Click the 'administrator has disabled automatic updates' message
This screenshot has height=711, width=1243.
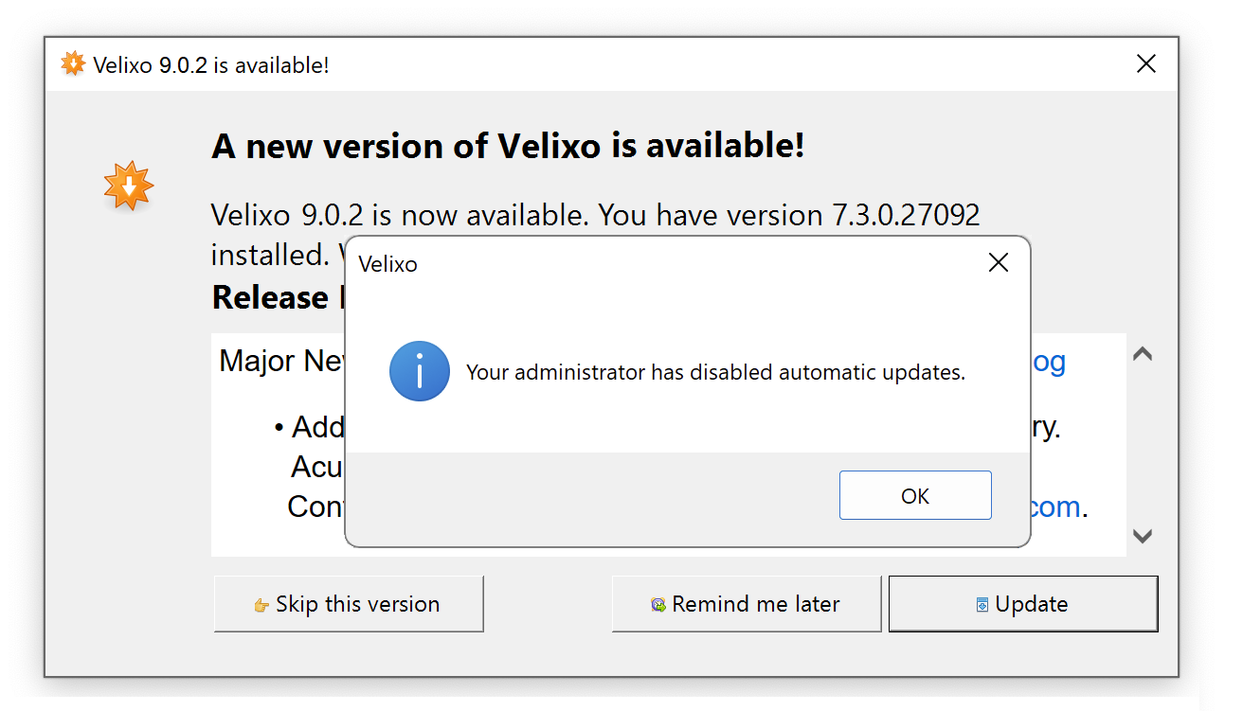[715, 372]
